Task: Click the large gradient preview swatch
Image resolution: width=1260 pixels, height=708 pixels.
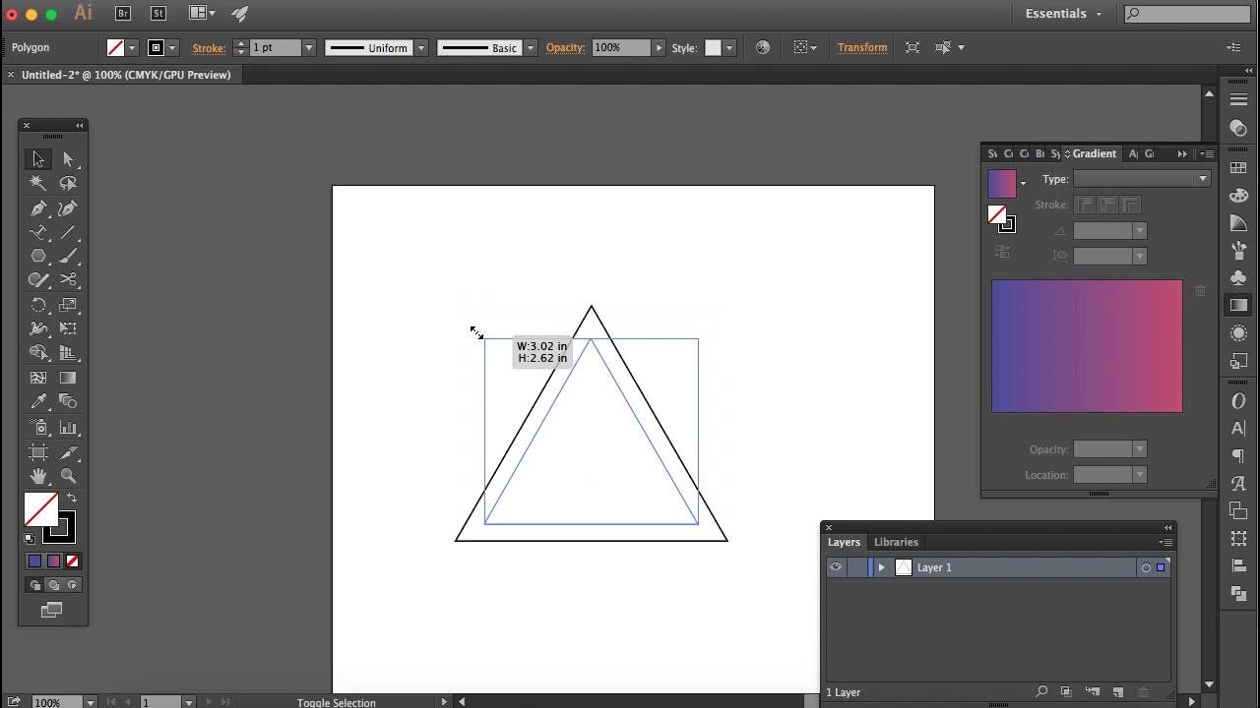Action: [1087, 346]
